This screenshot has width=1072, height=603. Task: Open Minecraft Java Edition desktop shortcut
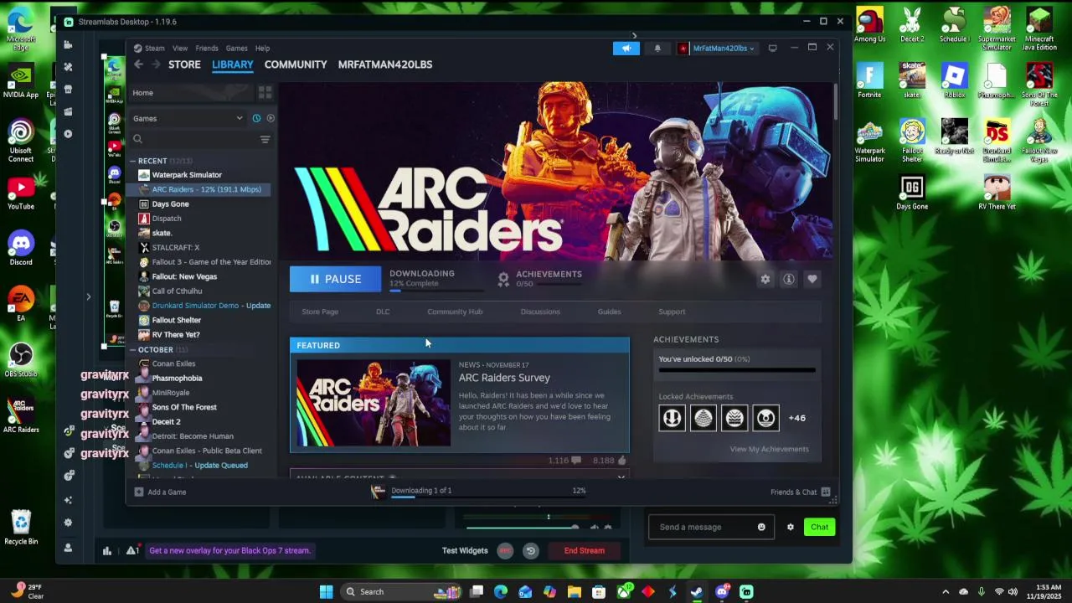click(x=1039, y=28)
